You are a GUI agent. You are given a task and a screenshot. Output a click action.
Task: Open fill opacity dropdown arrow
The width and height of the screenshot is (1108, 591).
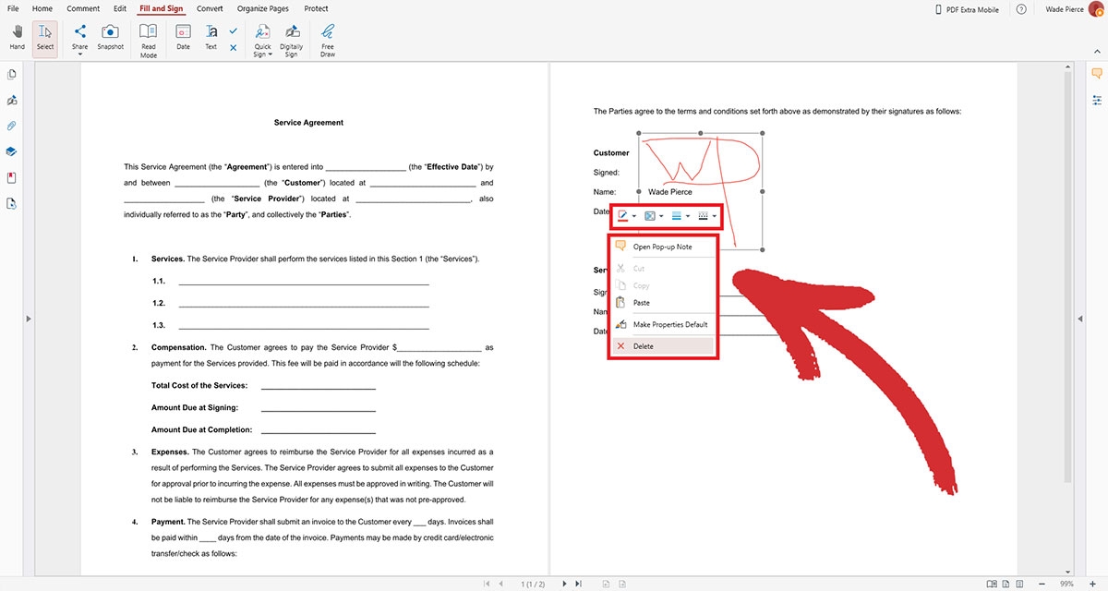[x=661, y=216]
